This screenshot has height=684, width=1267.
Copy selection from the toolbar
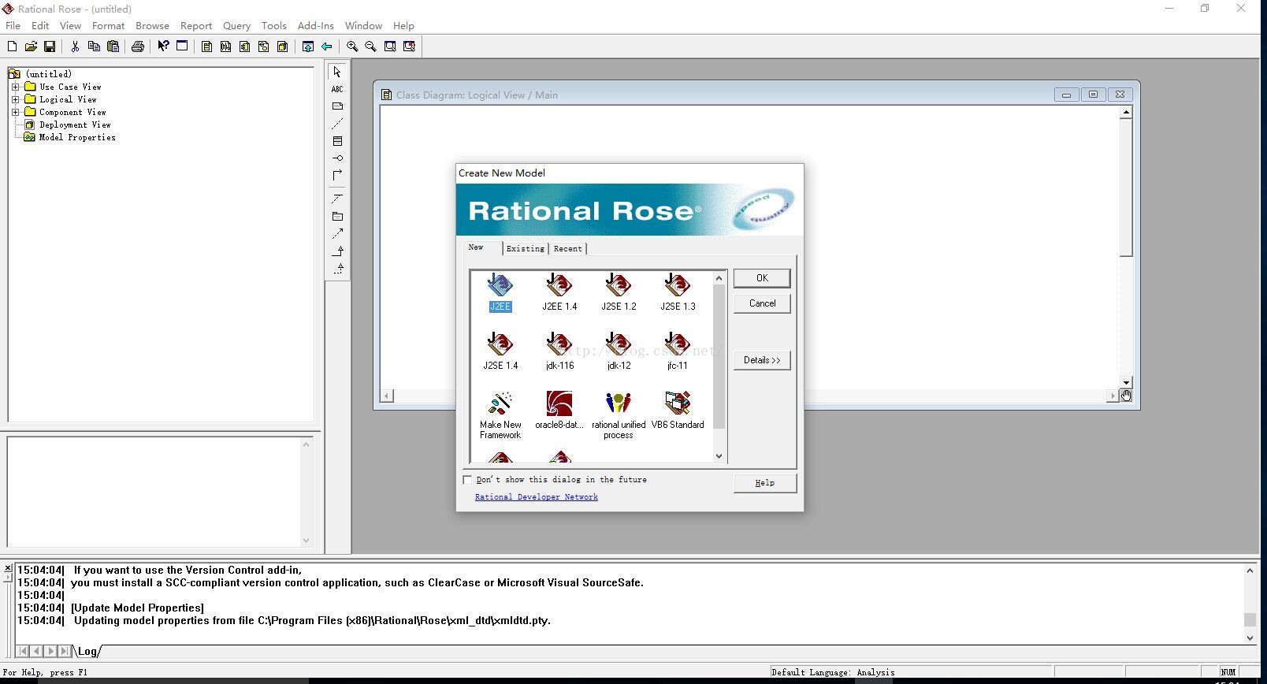[94, 46]
